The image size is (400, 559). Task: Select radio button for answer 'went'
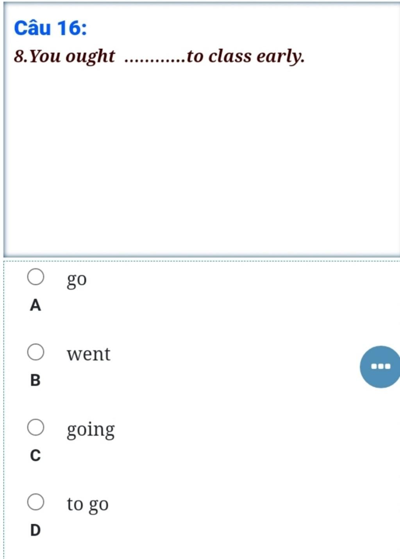tap(36, 352)
